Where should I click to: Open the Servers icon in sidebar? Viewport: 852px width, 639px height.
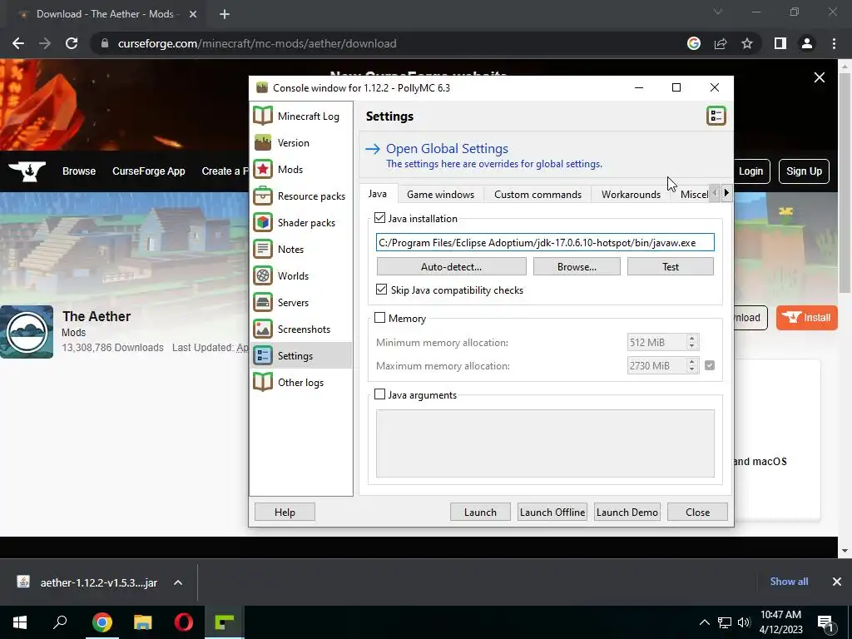tap(263, 302)
